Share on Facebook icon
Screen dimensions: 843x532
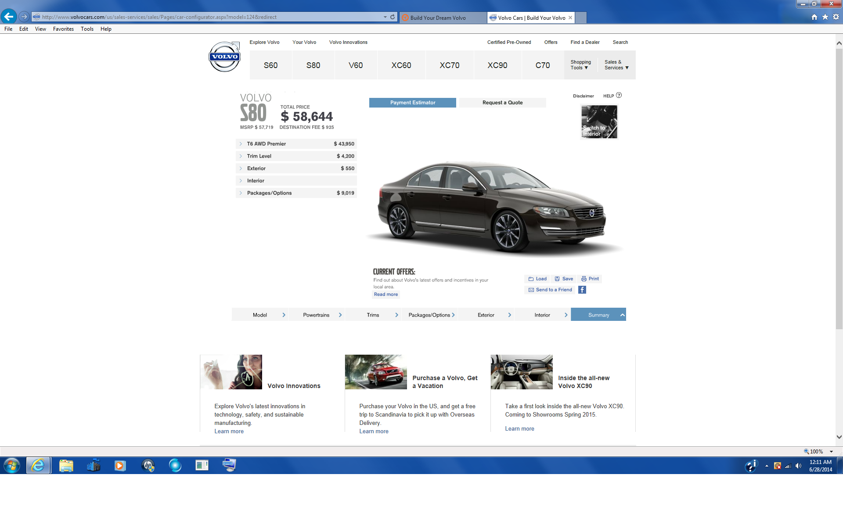[582, 290]
